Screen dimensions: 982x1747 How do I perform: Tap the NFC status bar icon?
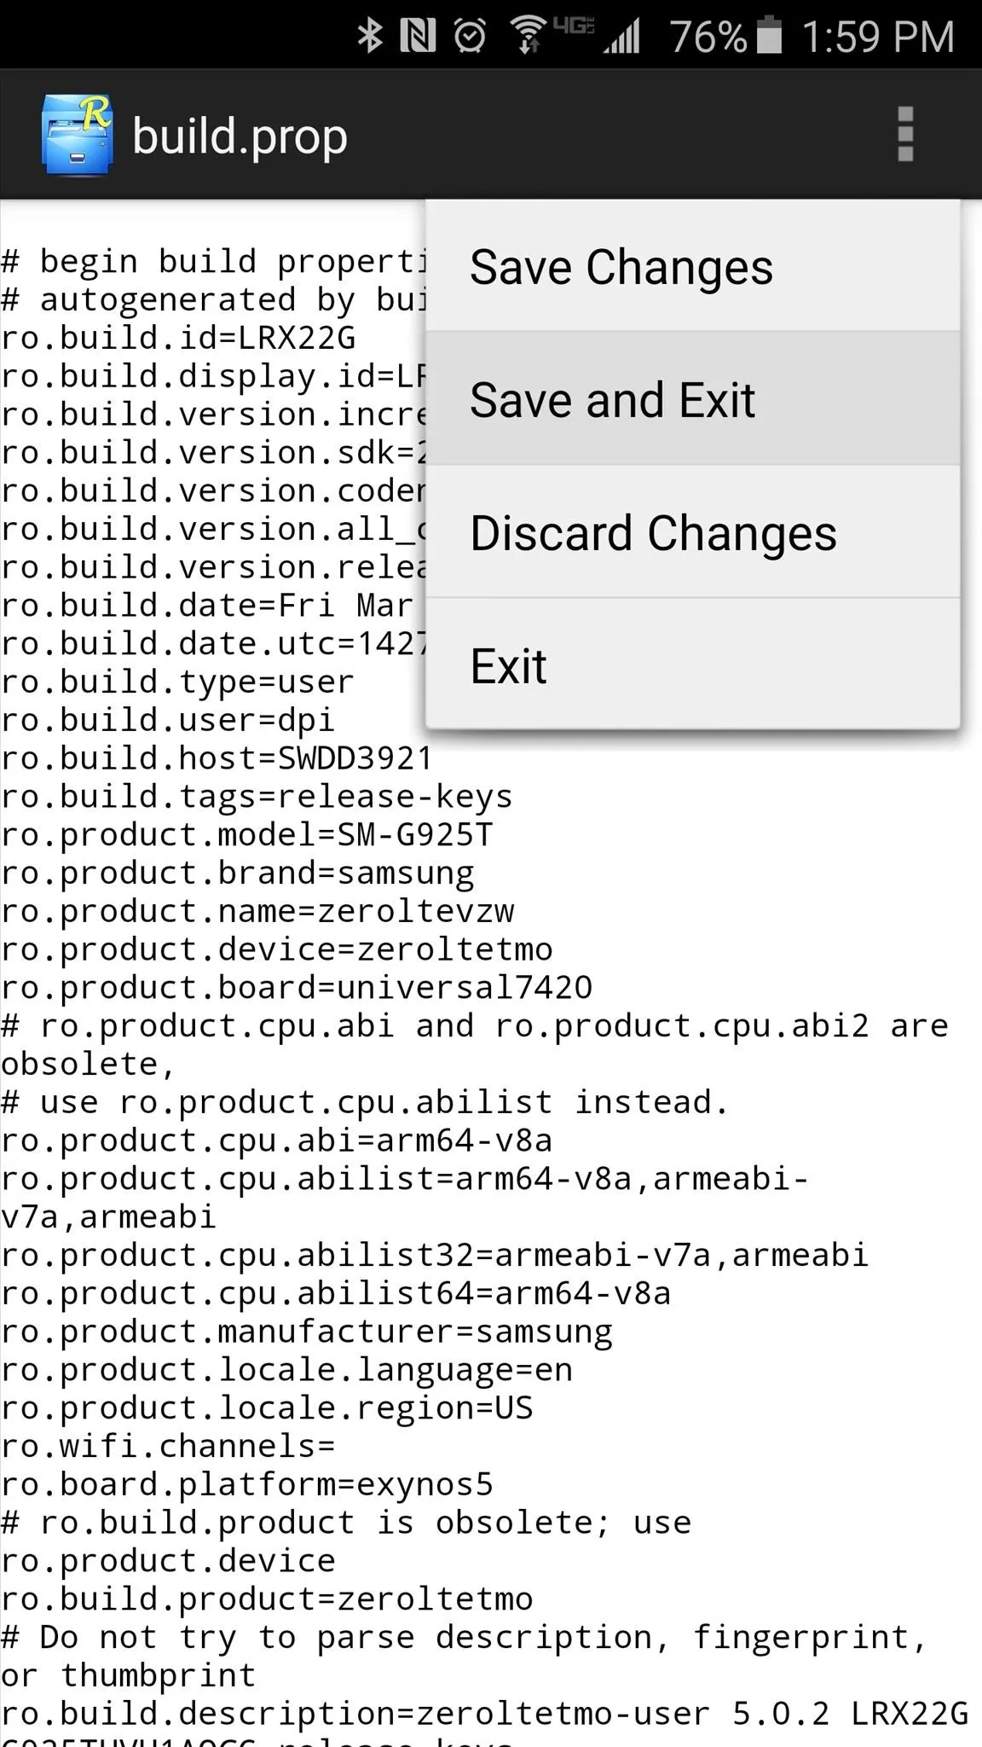pos(418,36)
